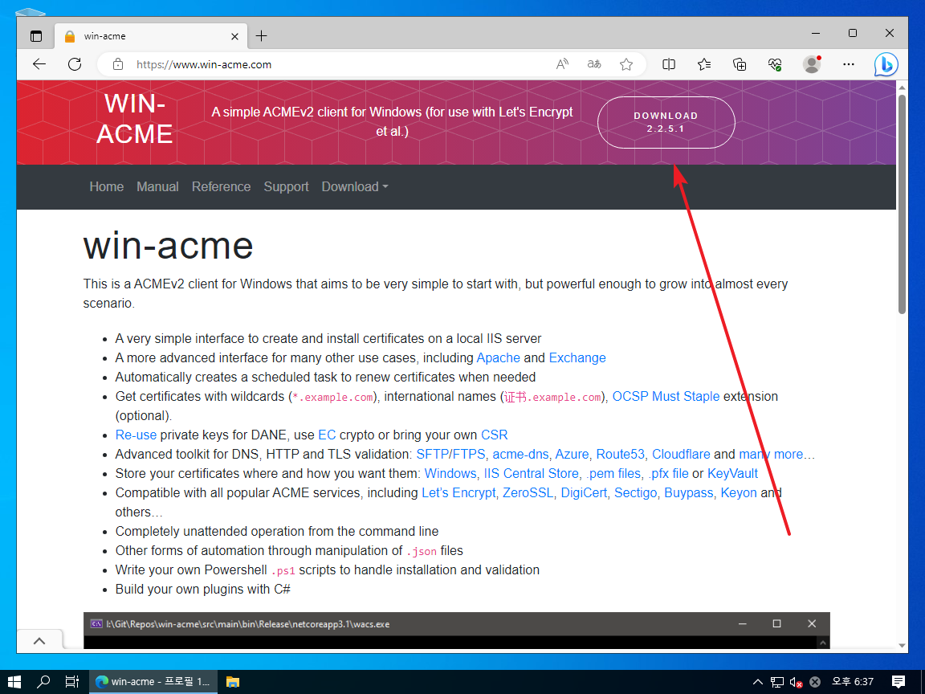Image resolution: width=925 pixels, height=694 pixels.
Task: Open IIS Central Store link
Action: (x=531, y=473)
